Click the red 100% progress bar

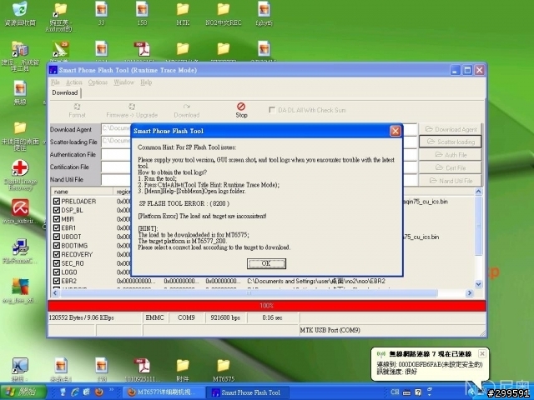click(267, 306)
